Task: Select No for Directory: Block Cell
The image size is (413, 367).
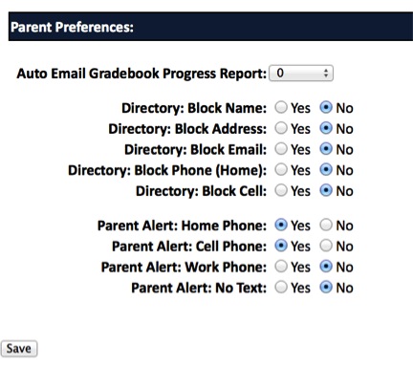Action: [x=326, y=190]
